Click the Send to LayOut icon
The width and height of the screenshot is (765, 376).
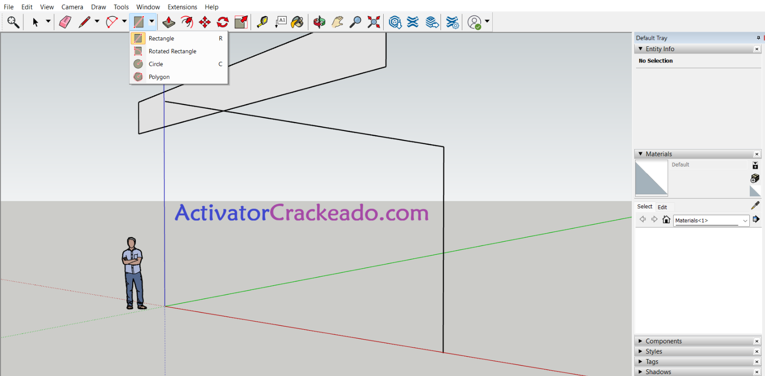pos(432,22)
